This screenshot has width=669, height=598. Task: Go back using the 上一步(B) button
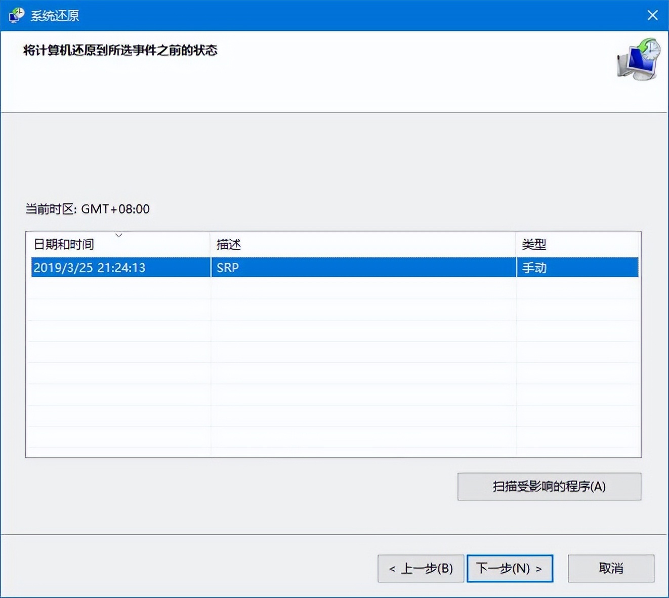click(x=421, y=568)
